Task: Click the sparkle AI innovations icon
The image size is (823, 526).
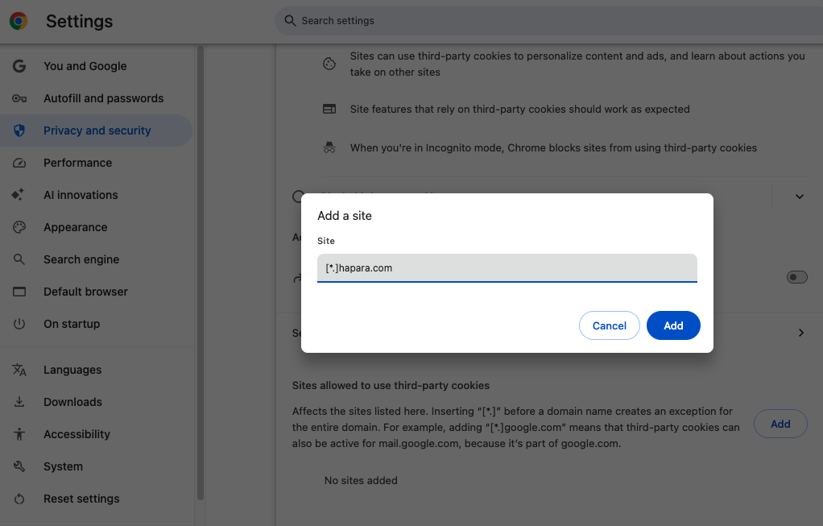Action: (19, 195)
